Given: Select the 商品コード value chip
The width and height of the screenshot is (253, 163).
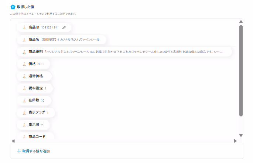Looking at the screenshot, I should 35,136.
